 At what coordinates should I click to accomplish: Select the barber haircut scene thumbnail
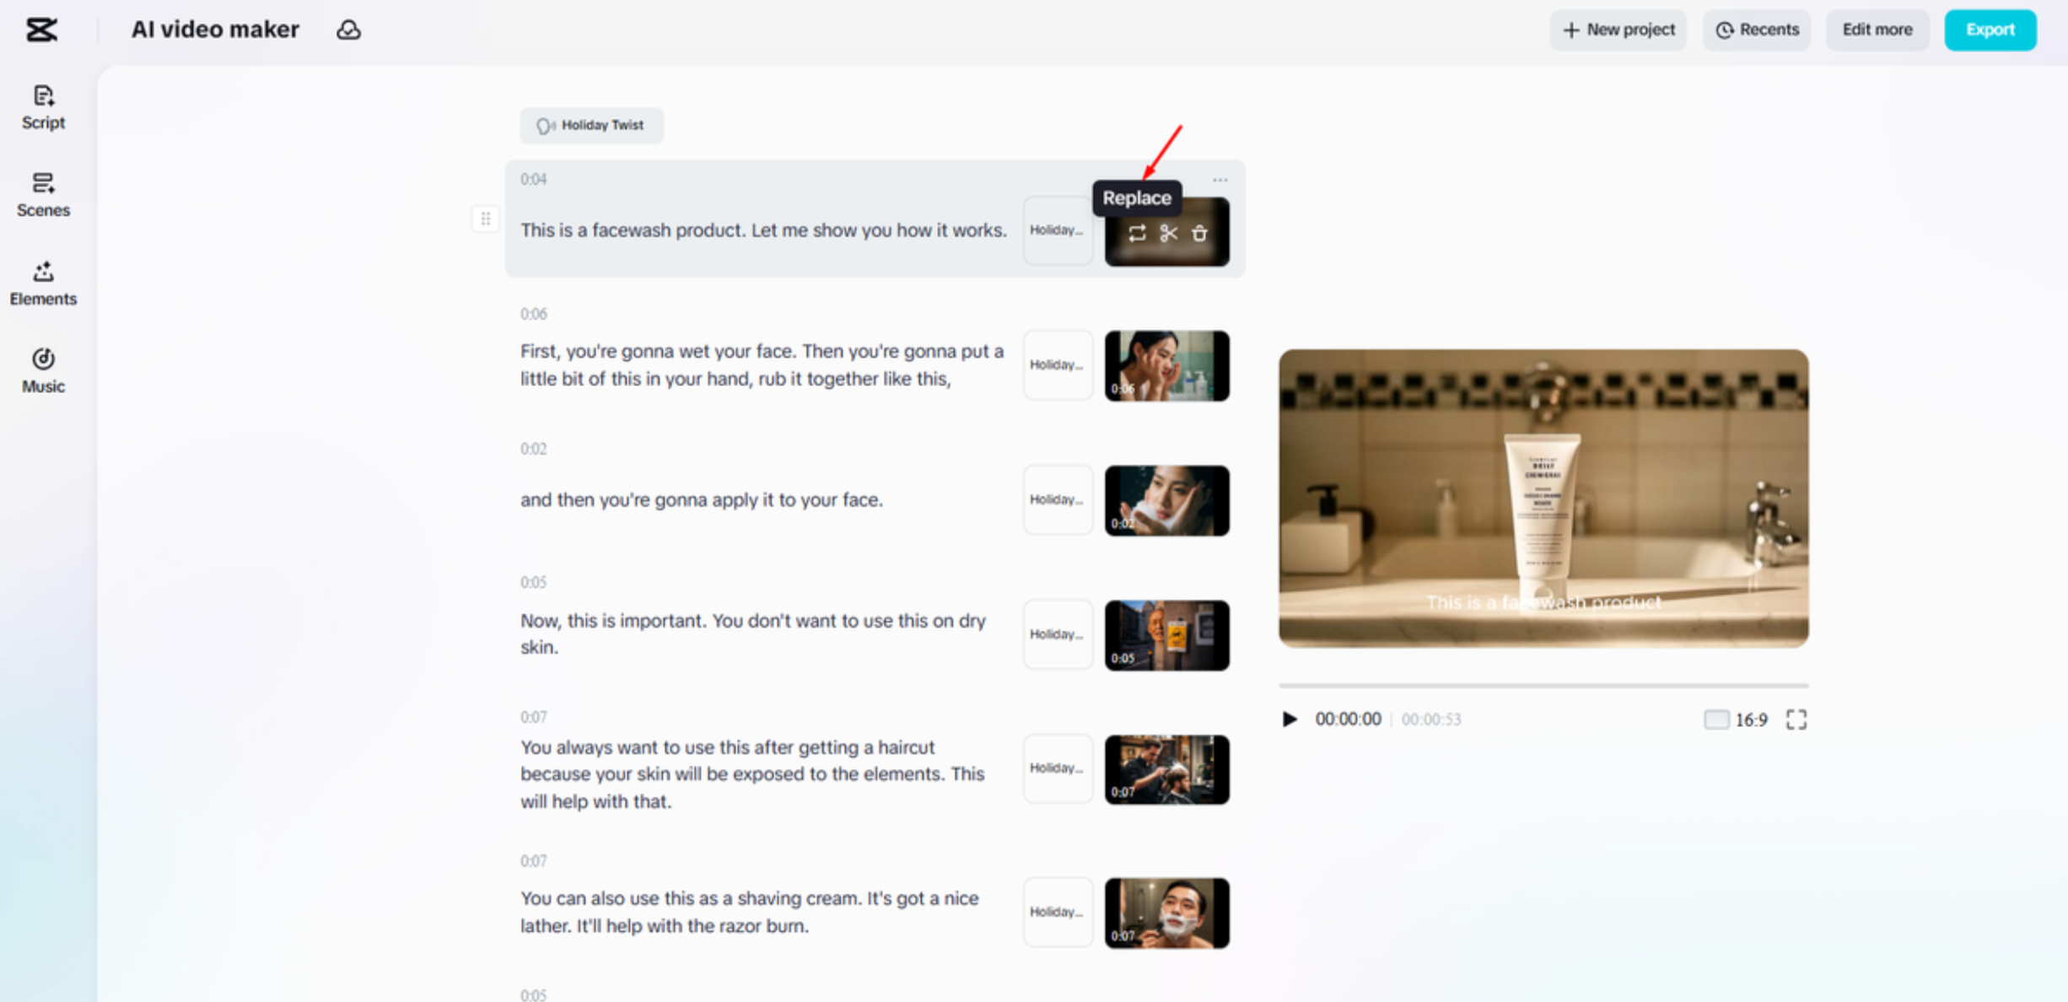[x=1166, y=769]
